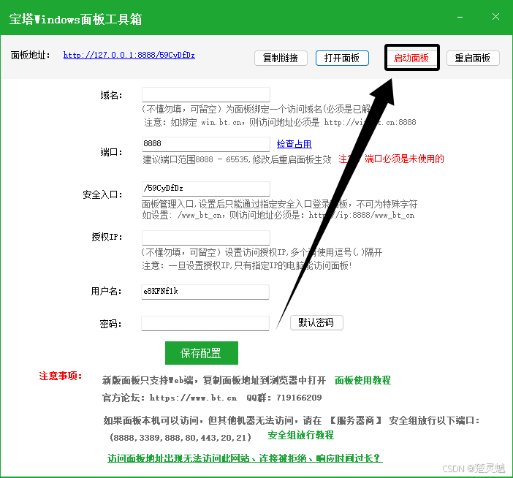This screenshot has width=513, height=478.
Task: Minimize the 宝塔Windows面板工具箱 window
Action: click(460, 17)
